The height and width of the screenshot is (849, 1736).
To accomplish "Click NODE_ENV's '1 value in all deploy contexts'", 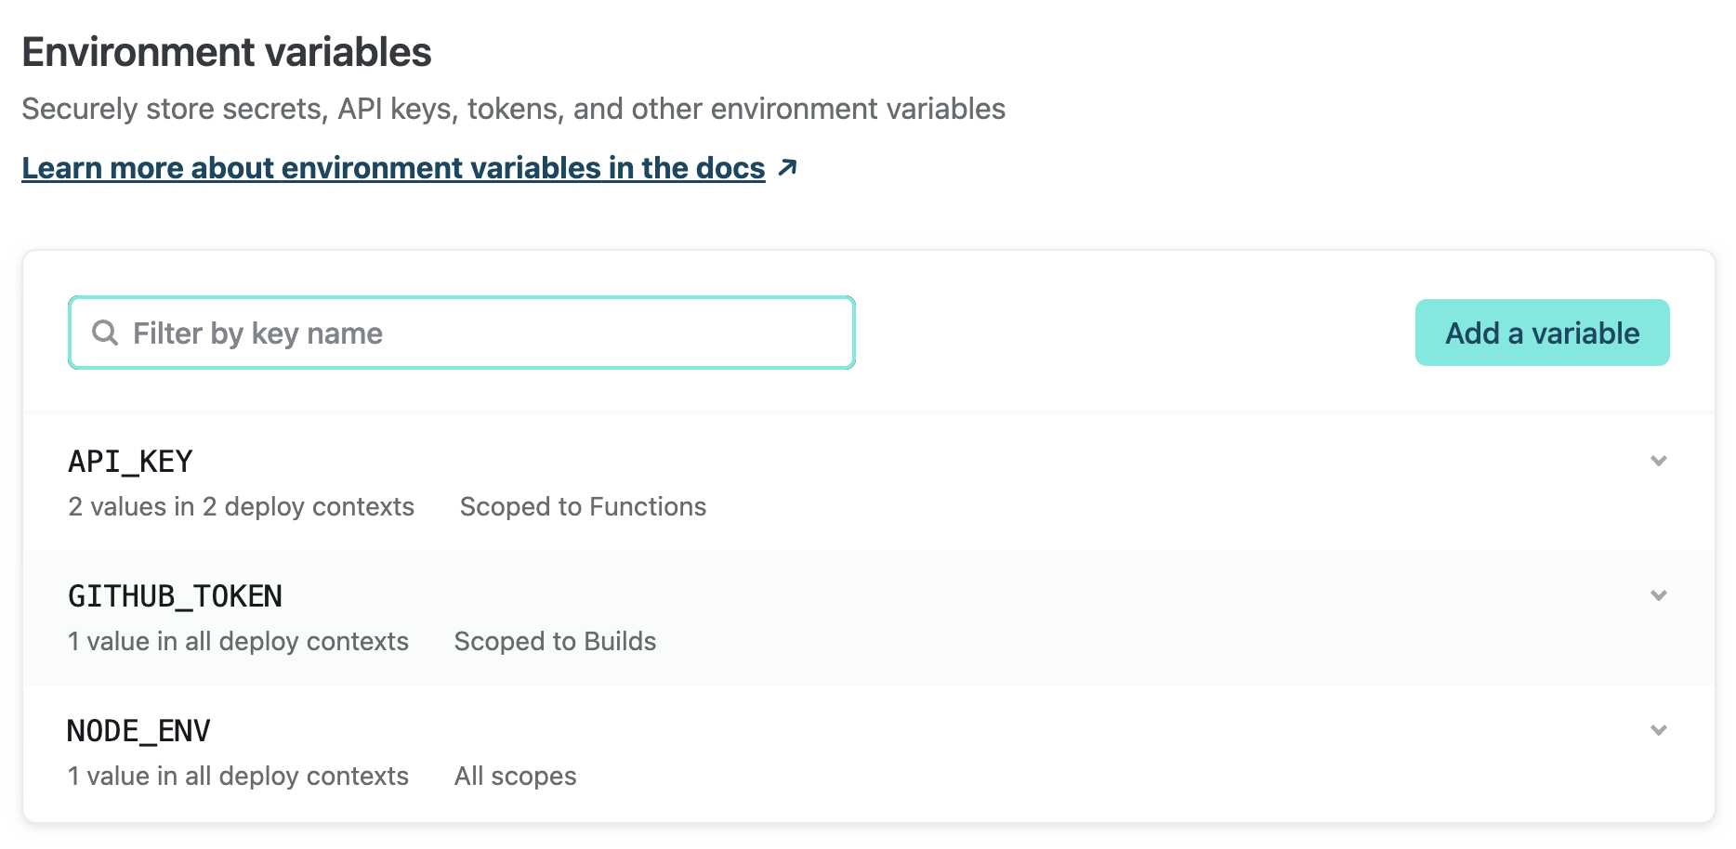I will tap(238, 777).
